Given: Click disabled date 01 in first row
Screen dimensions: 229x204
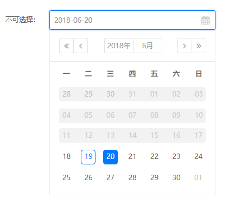Looking at the screenshot, I should click(154, 94).
